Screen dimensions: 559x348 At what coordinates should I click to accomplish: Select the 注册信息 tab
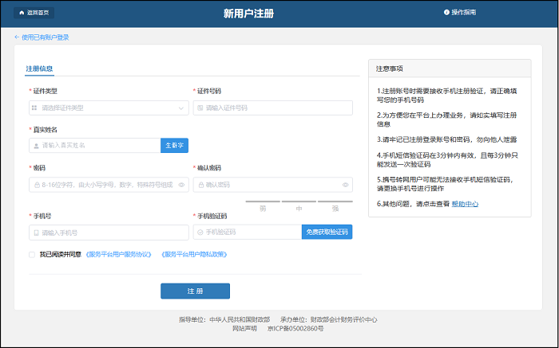click(39, 68)
